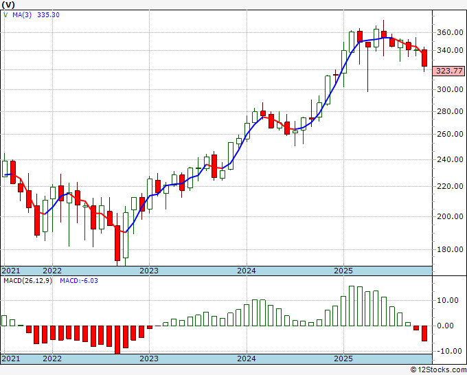Viewport: 467px width, 375px height.
Task: Click the MACD:-6.03 value readout
Action: click(79, 281)
